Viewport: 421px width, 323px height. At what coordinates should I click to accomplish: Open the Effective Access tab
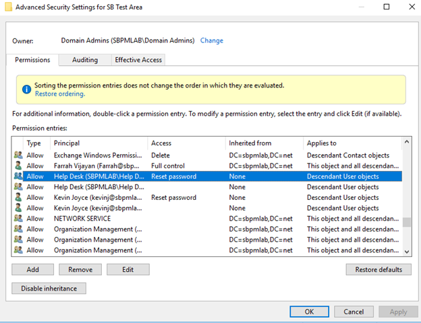click(138, 60)
